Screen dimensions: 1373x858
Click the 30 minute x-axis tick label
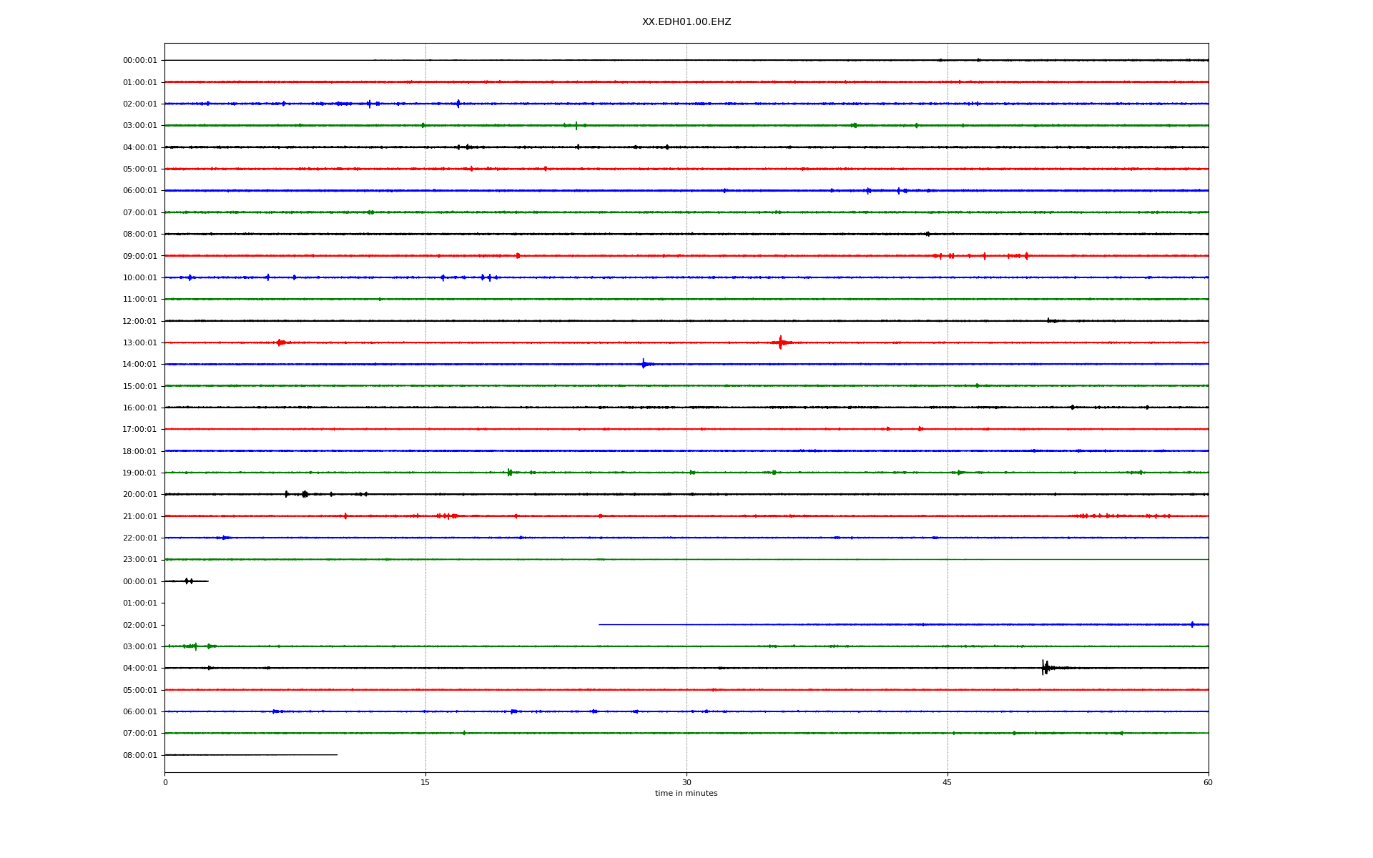(686, 782)
